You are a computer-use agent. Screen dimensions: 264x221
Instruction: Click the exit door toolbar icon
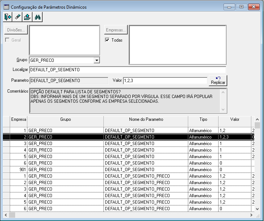pos(8,17)
